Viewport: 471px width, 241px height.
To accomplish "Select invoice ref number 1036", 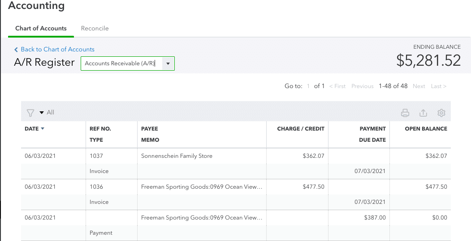I will (x=96, y=187).
